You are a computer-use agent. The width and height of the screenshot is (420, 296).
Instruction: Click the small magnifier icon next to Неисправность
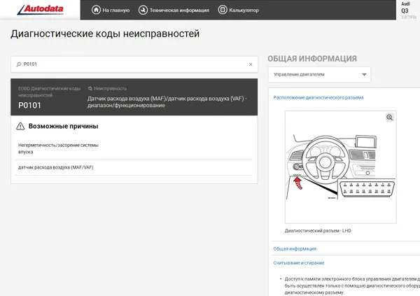(90, 89)
